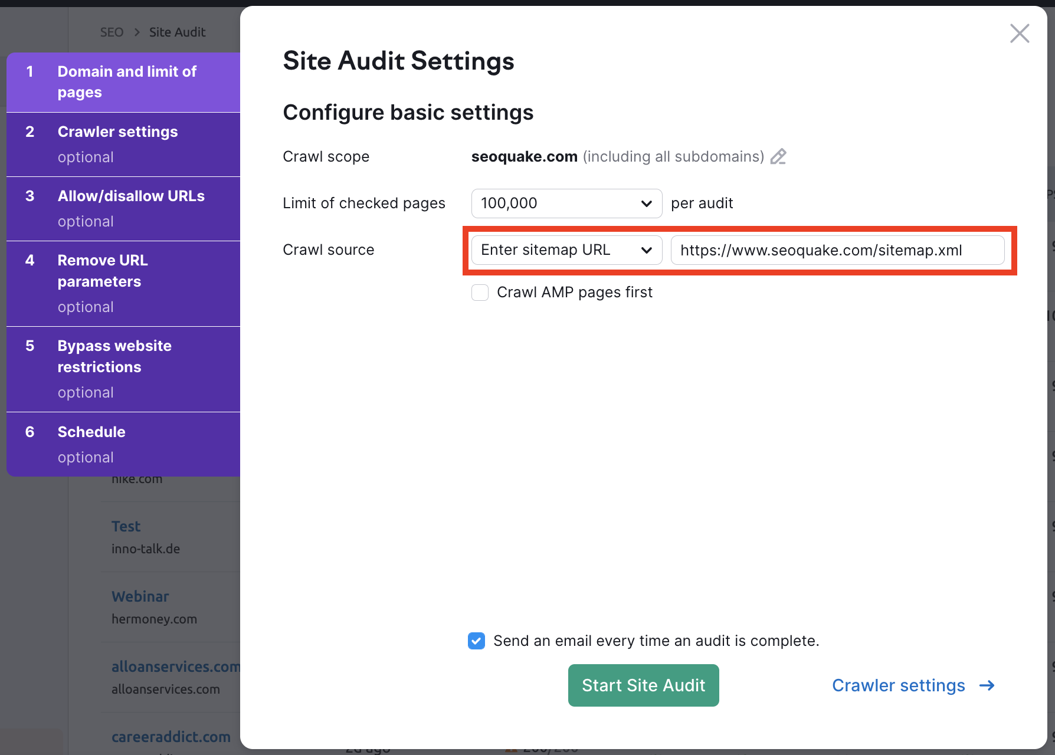1055x755 pixels.
Task: Open careeraddict.com project in background list
Action: 171,737
